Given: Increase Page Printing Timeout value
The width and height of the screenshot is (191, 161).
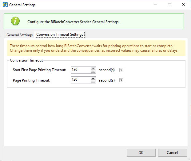Looking at the screenshot, I should click(x=93, y=78).
